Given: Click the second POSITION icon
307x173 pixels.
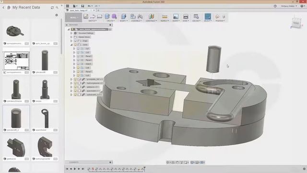Looking at the screenshot, I should coord(224,17).
